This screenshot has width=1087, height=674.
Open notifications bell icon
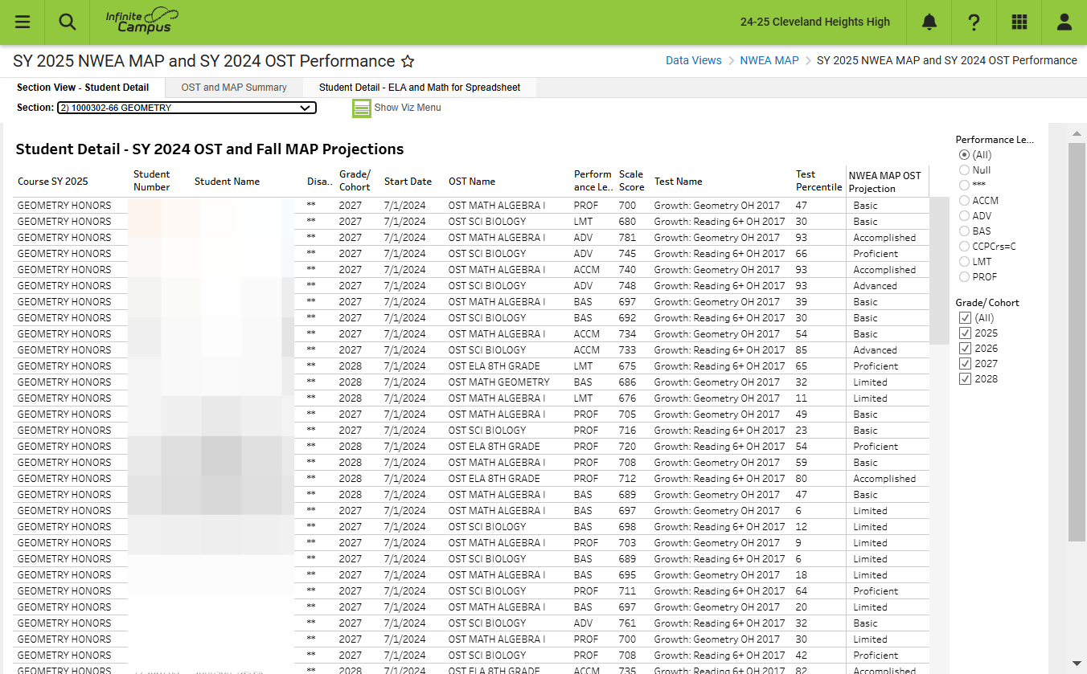(x=929, y=22)
